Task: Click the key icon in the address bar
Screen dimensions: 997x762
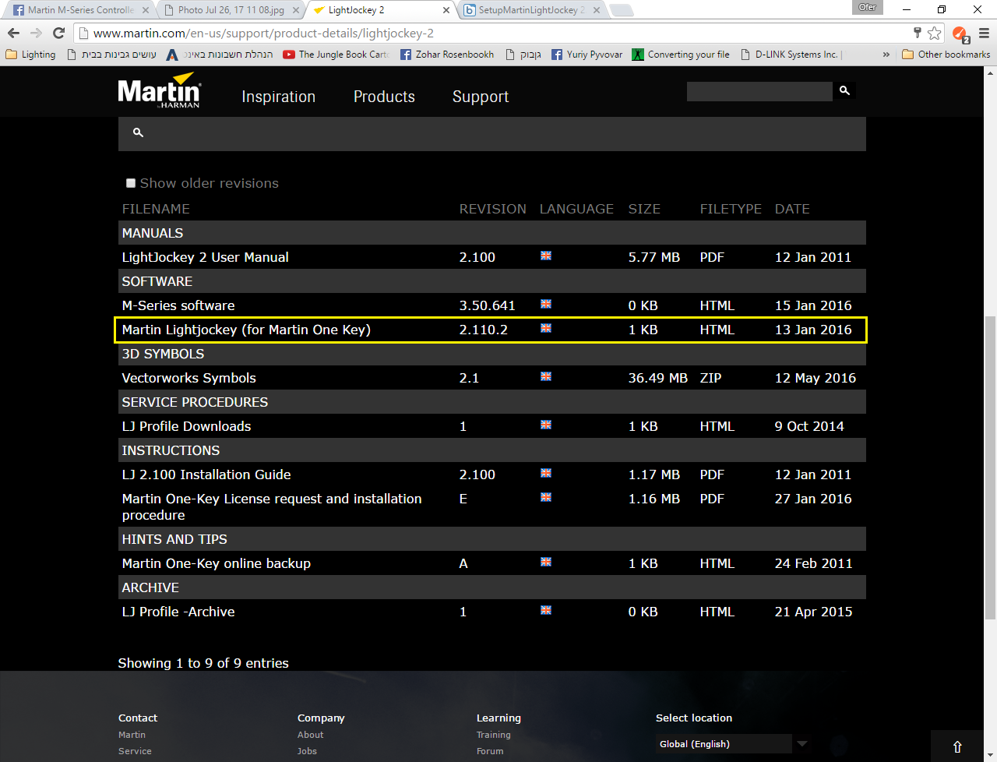Action: tap(918, 33)
